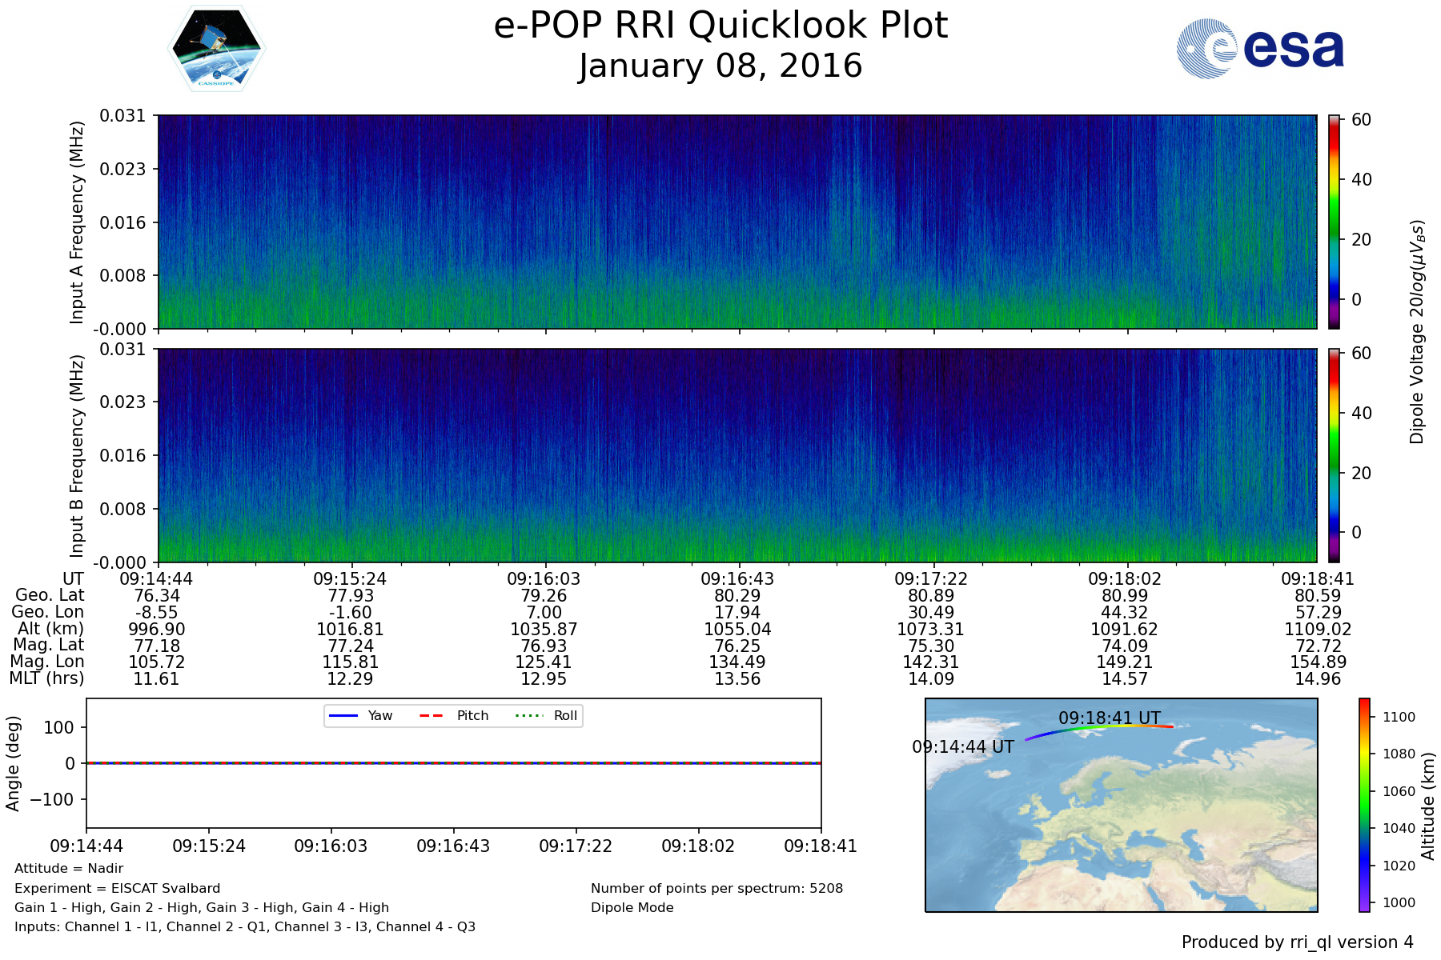Click the ESA logo
Viewport: 1441px width, 960px height.
click(1260, 49)
